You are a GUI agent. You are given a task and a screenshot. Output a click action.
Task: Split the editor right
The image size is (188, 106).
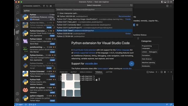tap(167, 6)
